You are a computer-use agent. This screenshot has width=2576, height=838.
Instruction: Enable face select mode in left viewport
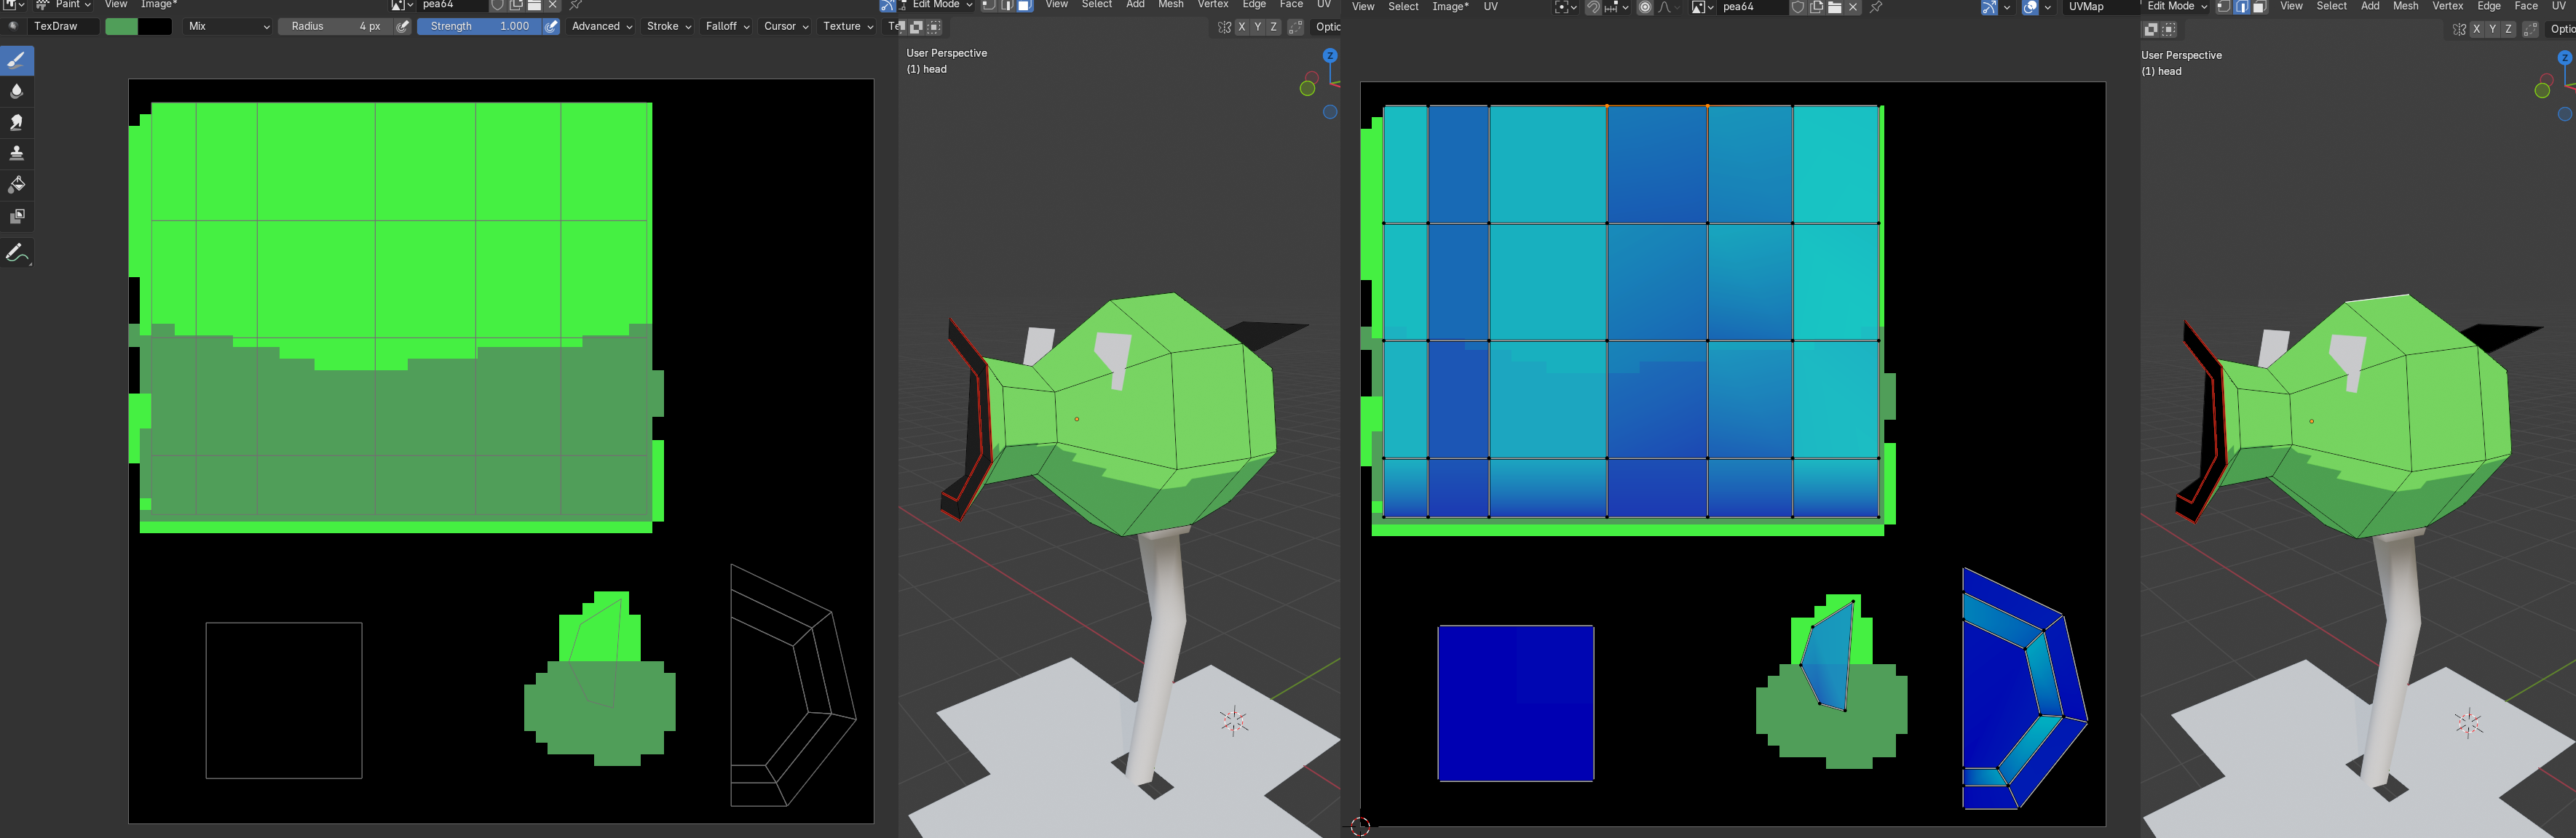tap(1025, 5)
